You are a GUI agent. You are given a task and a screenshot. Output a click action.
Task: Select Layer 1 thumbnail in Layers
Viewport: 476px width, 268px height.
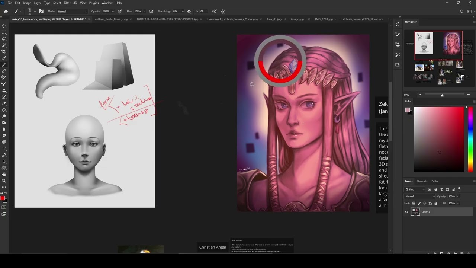click(415, 212)
